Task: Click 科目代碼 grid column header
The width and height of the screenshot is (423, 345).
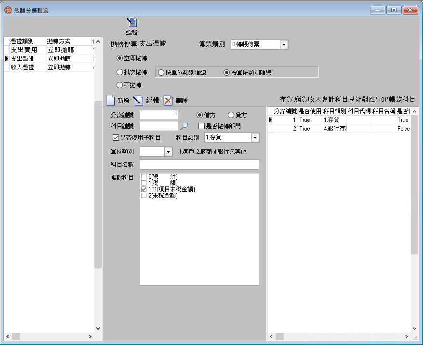Action: (x=359, y=111)
